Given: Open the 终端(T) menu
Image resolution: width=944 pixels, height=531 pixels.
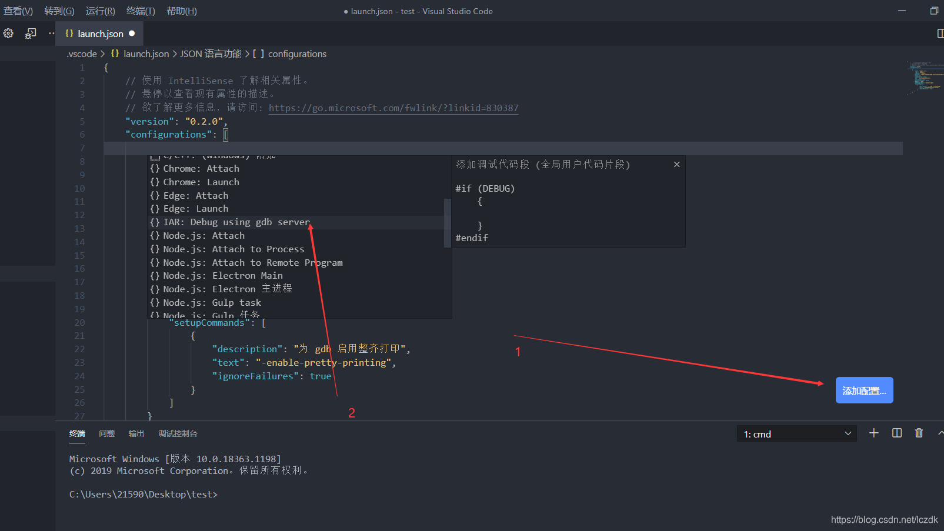Looking at the screenshot, I should (x=141, y=11).
